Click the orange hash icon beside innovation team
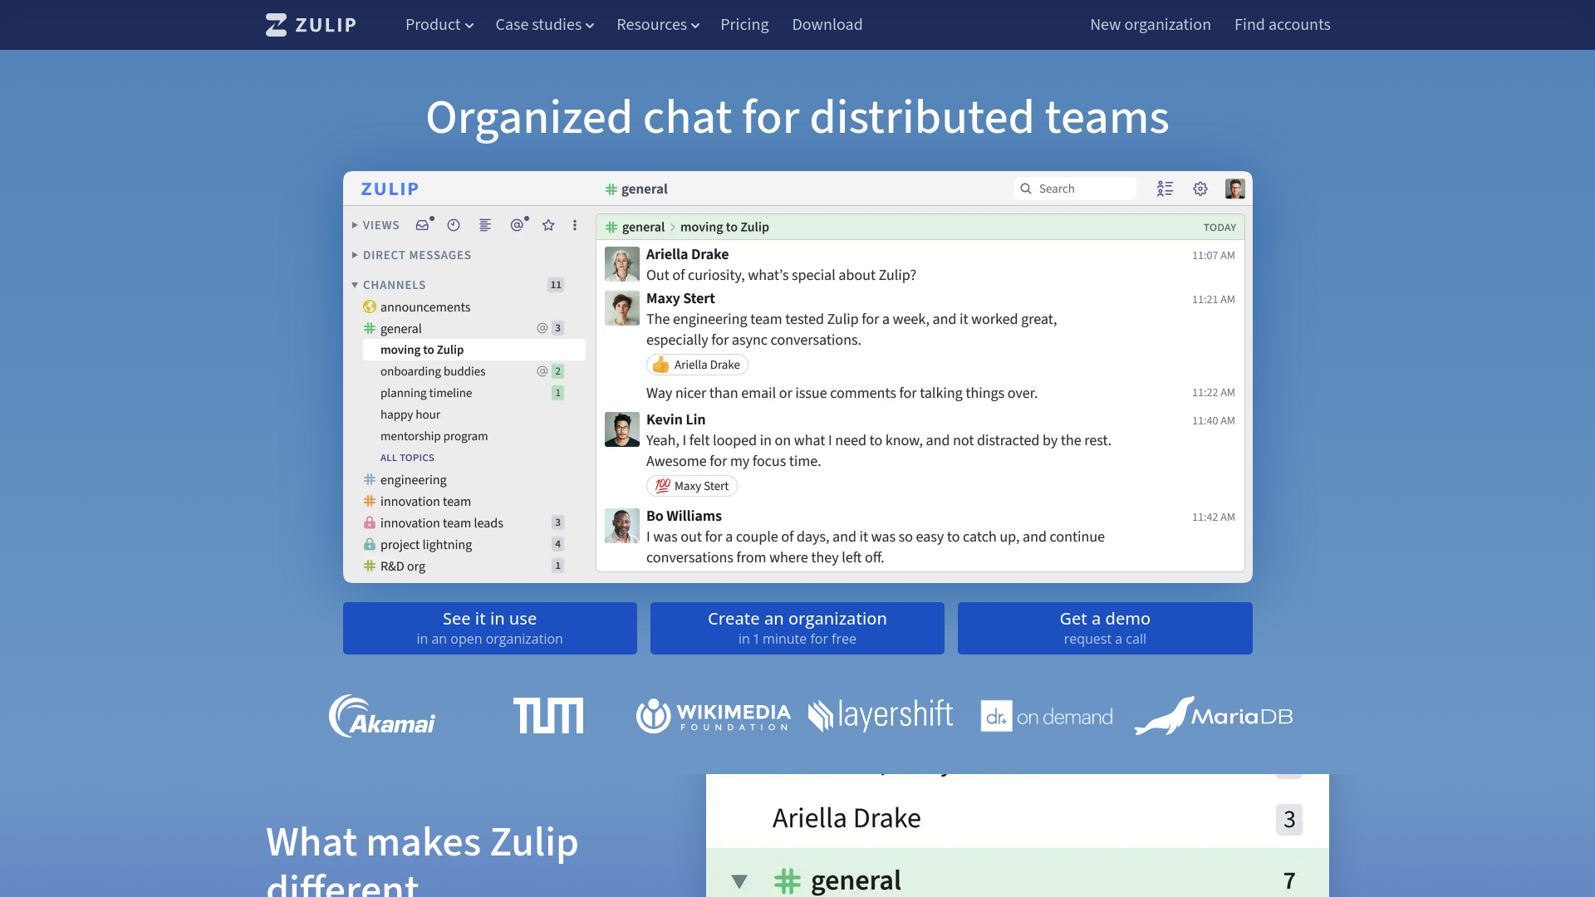Screen dimensions: 1595x897 pyautogui.click(x=370, y=502)
